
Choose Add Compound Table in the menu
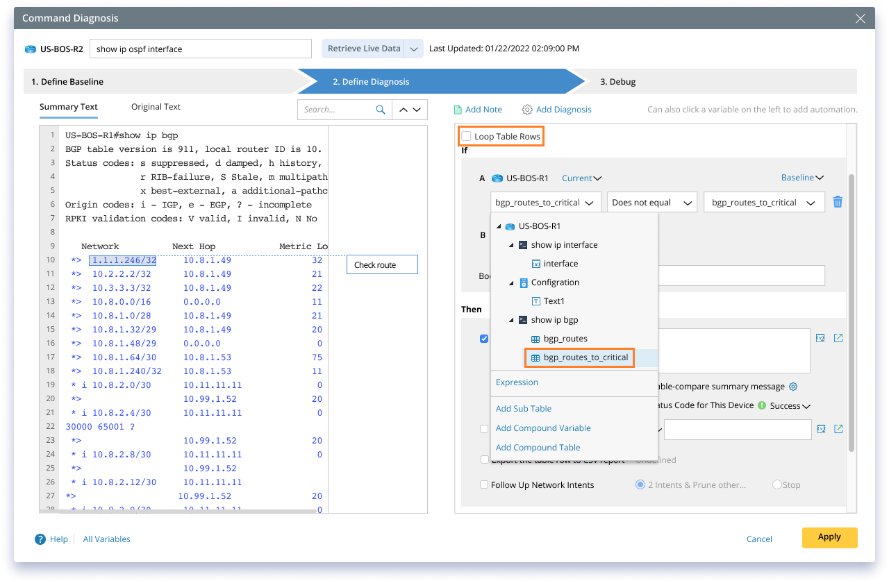click(538, 448)
